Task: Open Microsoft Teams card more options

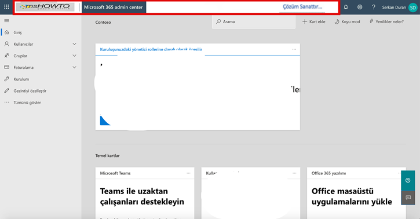Action: (x=189, y=173)
